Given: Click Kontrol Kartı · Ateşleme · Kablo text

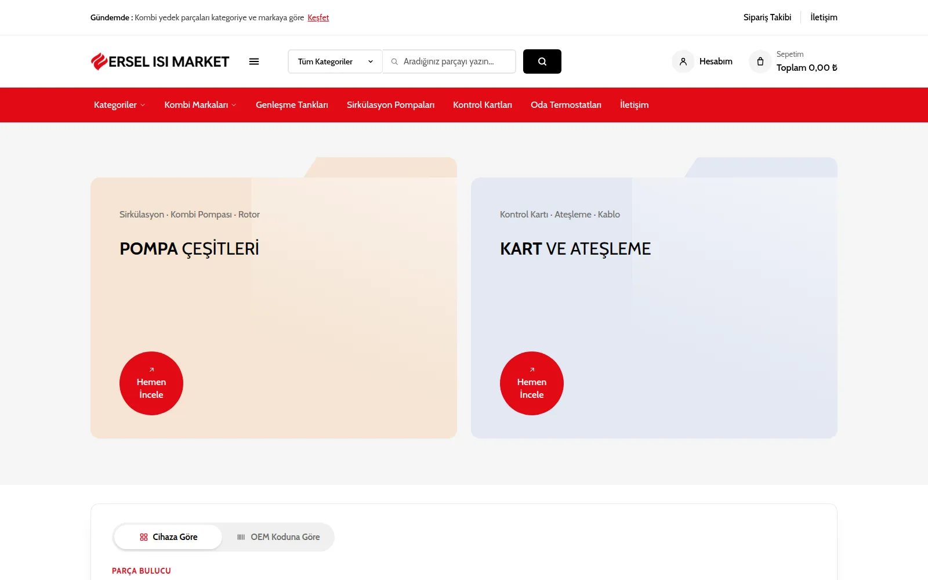Looking at the screenshot, I should (560, 215).
